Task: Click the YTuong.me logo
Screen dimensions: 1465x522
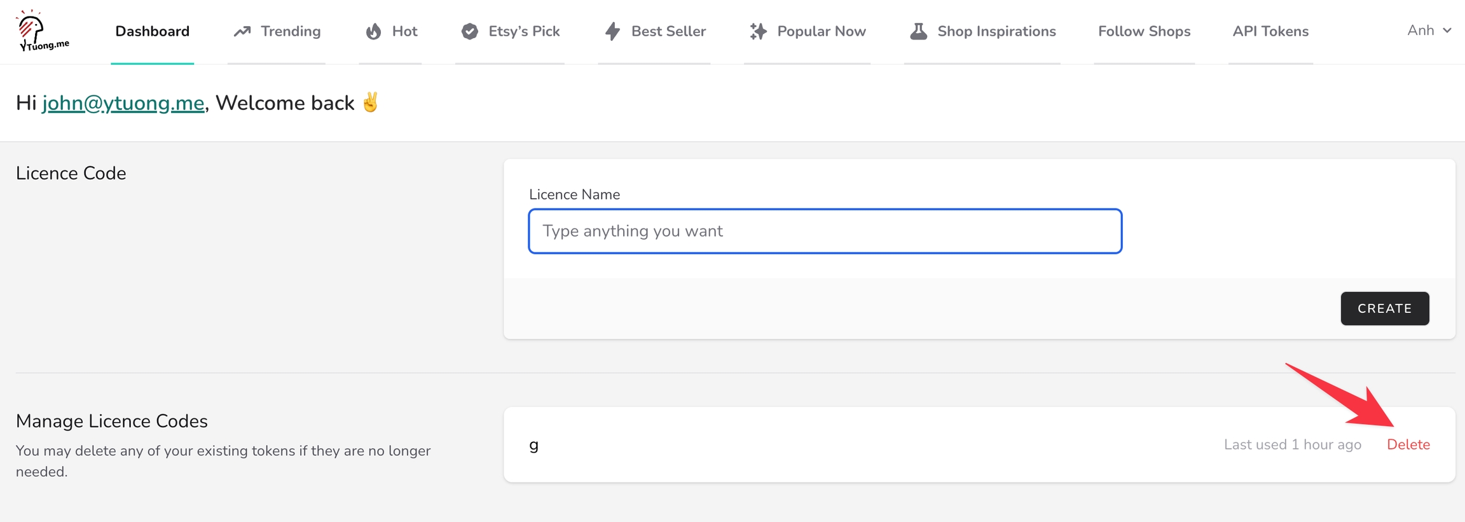Action: [x=42, y=31]
